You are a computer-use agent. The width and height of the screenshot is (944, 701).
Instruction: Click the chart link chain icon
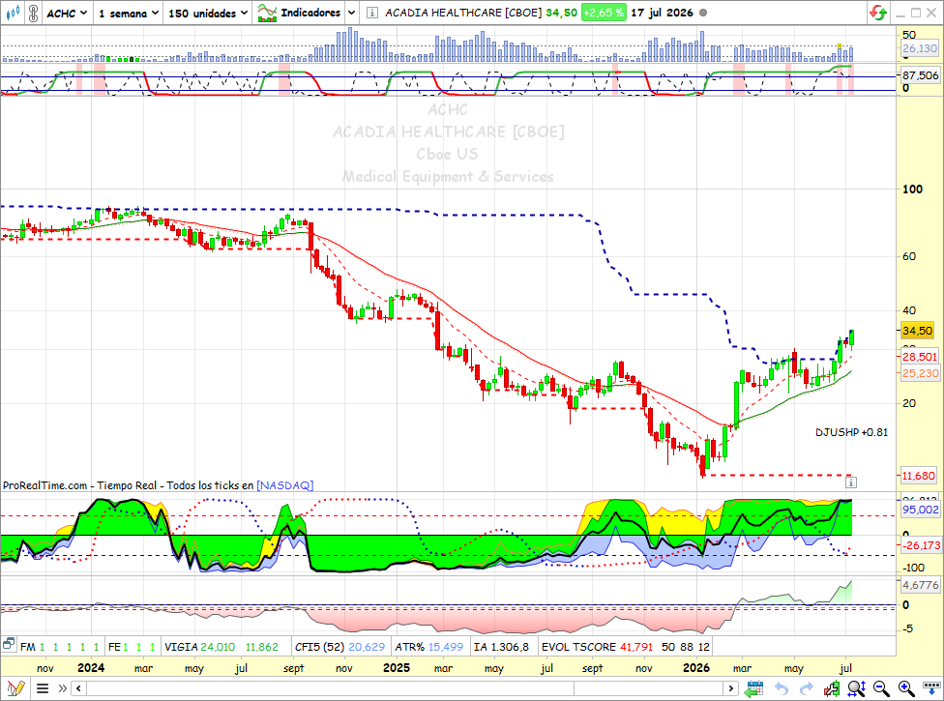tap(34, 13)
